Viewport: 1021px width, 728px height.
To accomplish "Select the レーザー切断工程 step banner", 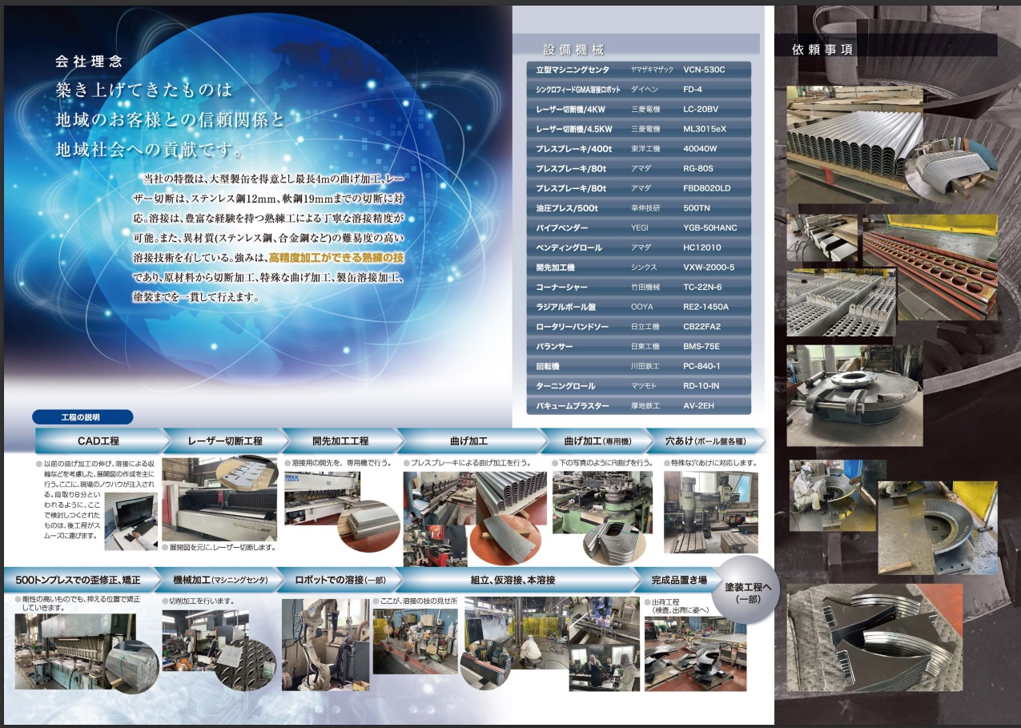I will click(x=225, y=441).
